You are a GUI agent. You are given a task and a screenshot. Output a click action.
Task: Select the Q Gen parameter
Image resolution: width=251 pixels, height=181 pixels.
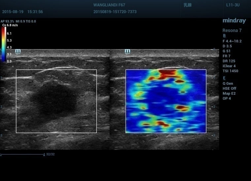coord(228,84)
